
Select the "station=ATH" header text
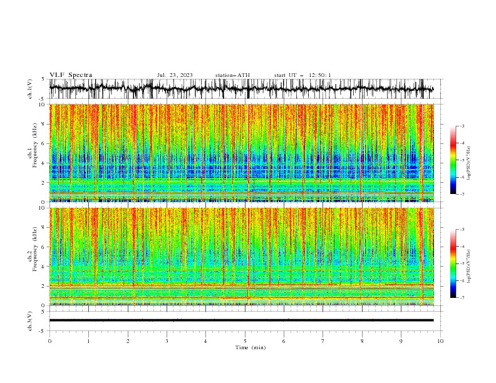pos(232,75)
